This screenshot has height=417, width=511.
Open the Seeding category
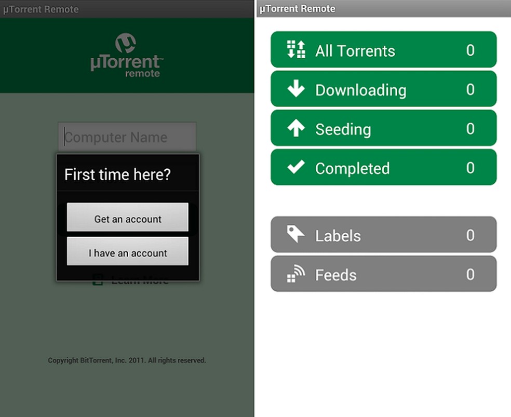384,128
